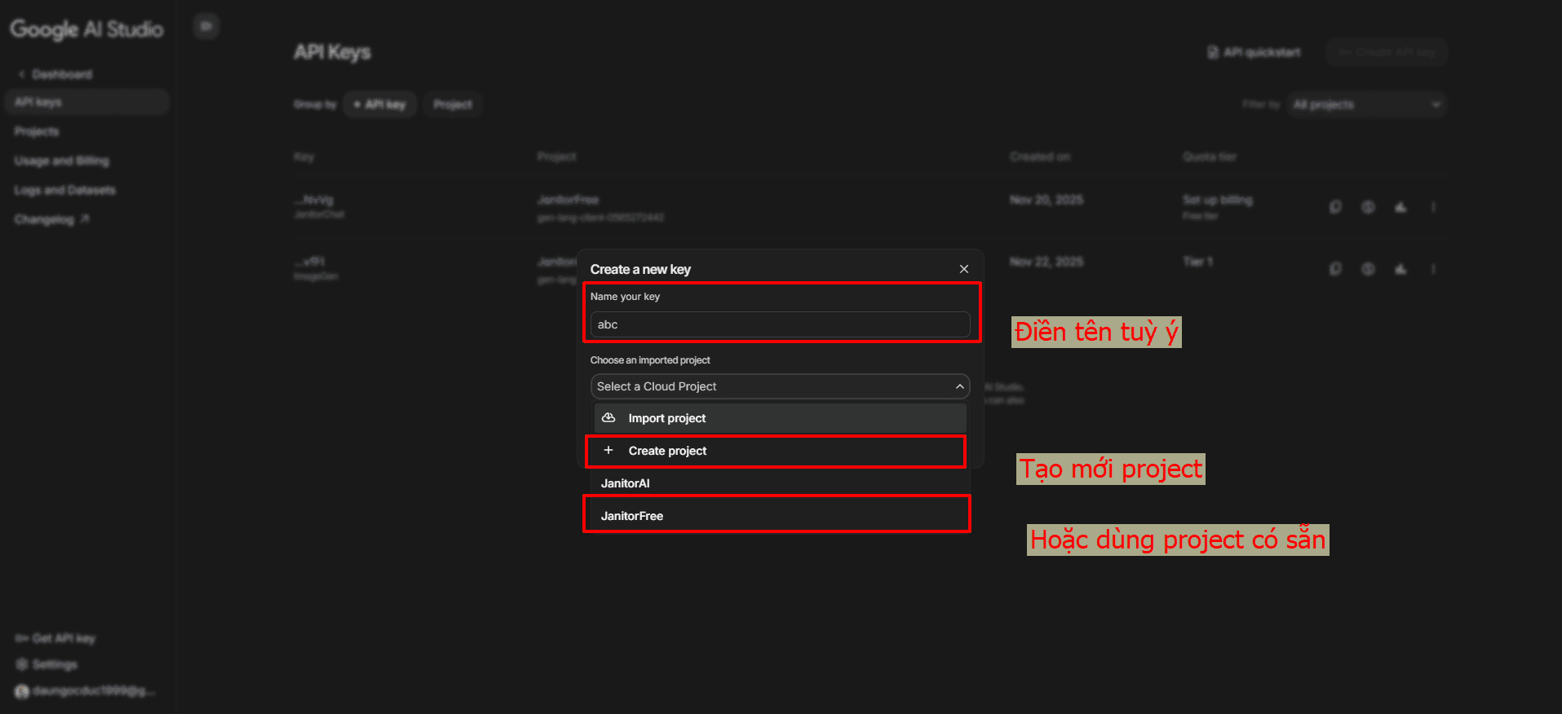Image resolution: width=1562 pixels, height=714 pixels.
Task: Group keys by Project
Action: pyautogui.click(x=453, y=104)
